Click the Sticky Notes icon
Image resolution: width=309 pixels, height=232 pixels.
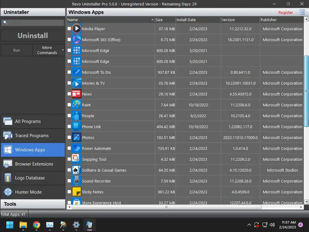coord(76,192)
